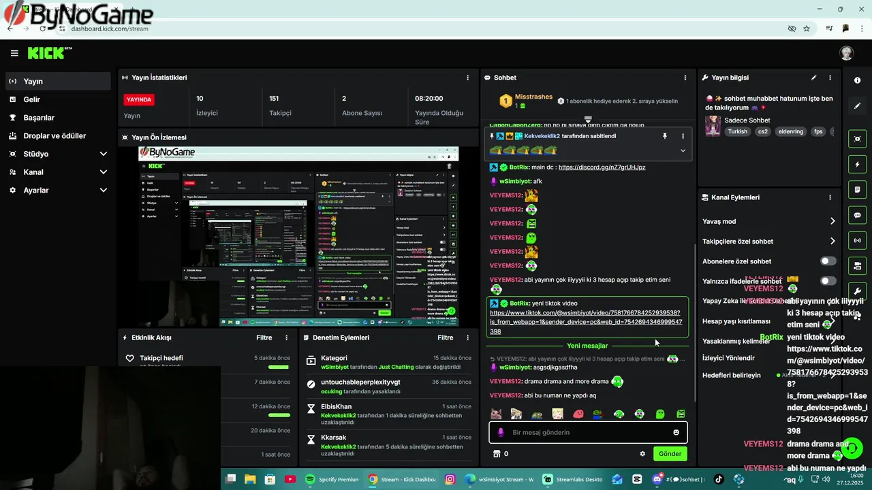Open Filtre in Denetim Eylemleri
The image size is (872, 490).
pos(446,338)
